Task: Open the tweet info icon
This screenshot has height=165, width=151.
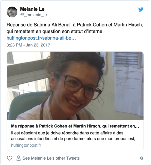Action: click(x=142, y=158)
